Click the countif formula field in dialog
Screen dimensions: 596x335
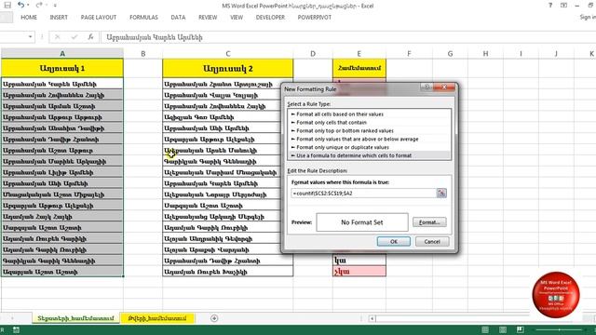(x=363, y=193)
